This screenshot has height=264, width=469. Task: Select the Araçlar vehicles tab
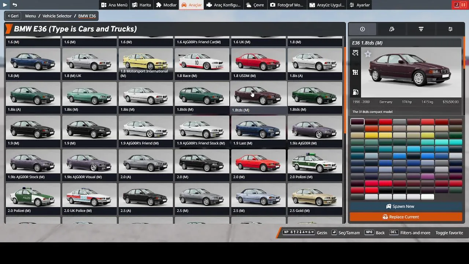[191, 5]
